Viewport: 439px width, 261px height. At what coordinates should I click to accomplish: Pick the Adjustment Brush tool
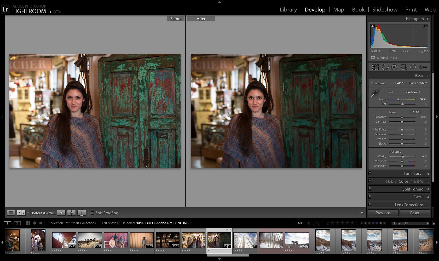tap(423, 67)
